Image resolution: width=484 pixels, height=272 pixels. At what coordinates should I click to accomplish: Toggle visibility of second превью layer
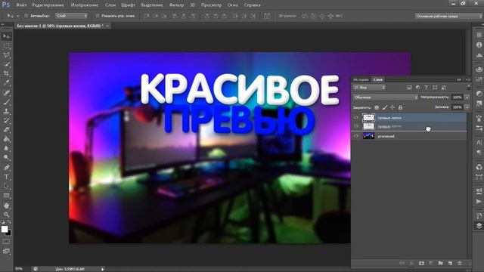[x=356, y=126]
